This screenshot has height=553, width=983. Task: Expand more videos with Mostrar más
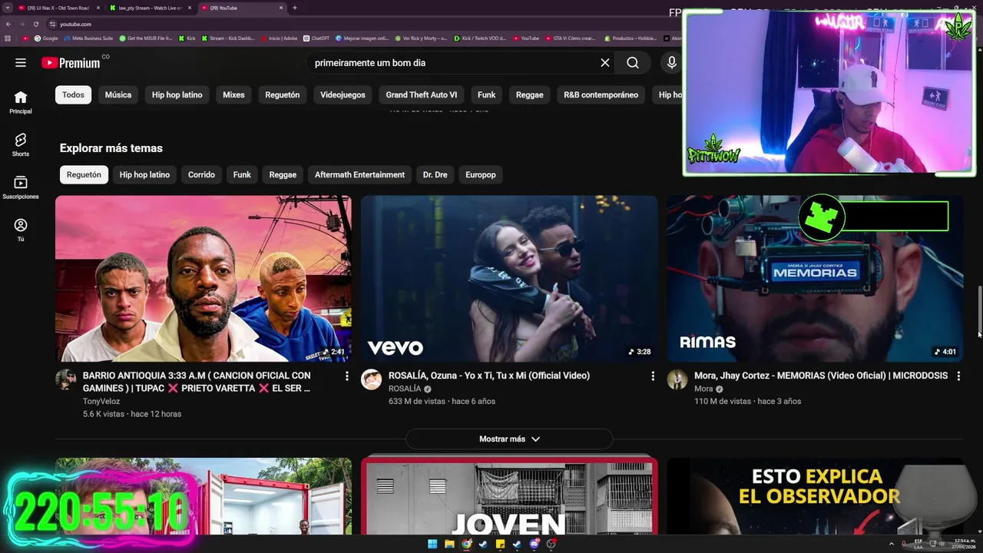pyautogui.click(x=509, y=439)
